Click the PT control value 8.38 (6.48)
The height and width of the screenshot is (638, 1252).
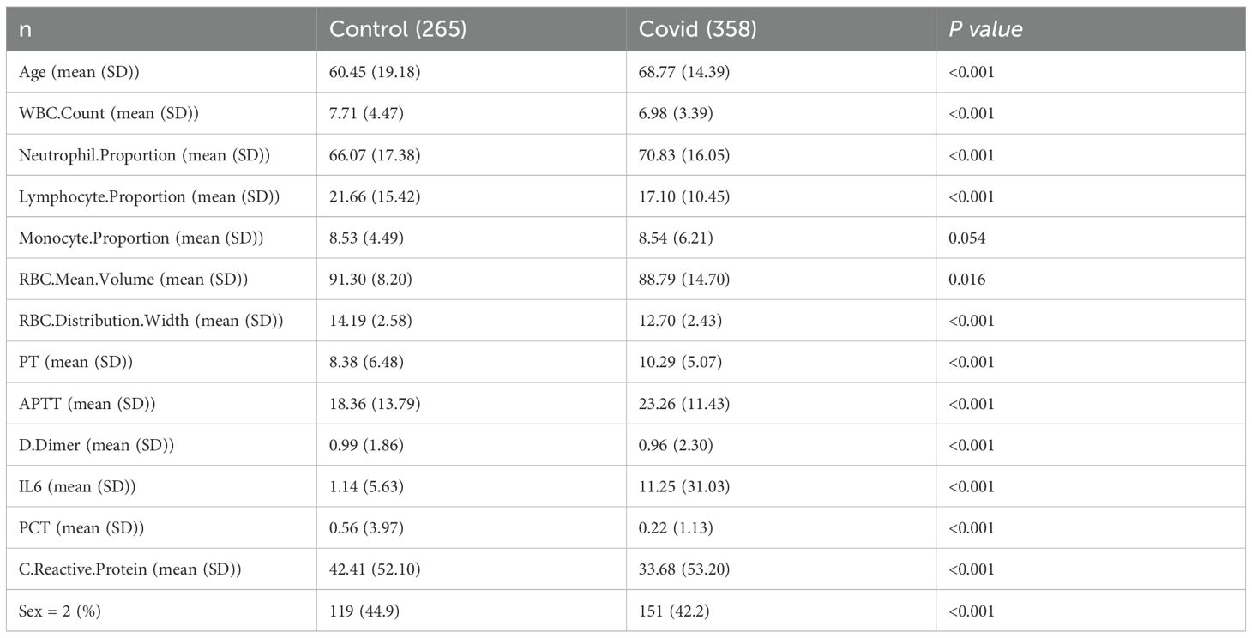point(367,362)
